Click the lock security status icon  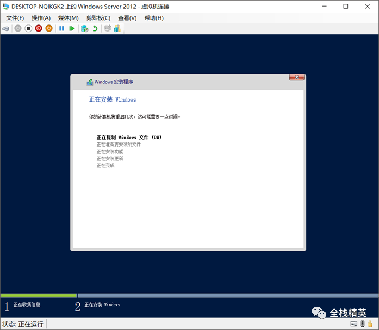click(370, 323)
